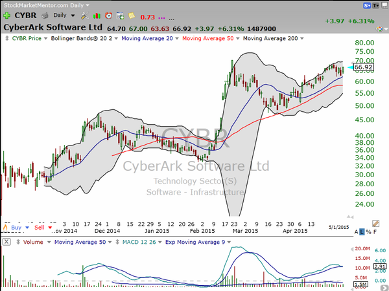The width and height of the screenshot is (389, 291).
Task: Click the pencil drawing tool icon
Action: pos(375,224)
